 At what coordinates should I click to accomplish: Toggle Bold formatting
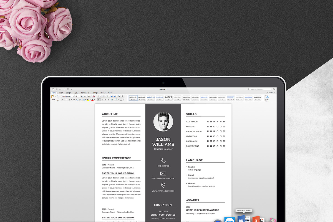[x=63, y=100]
